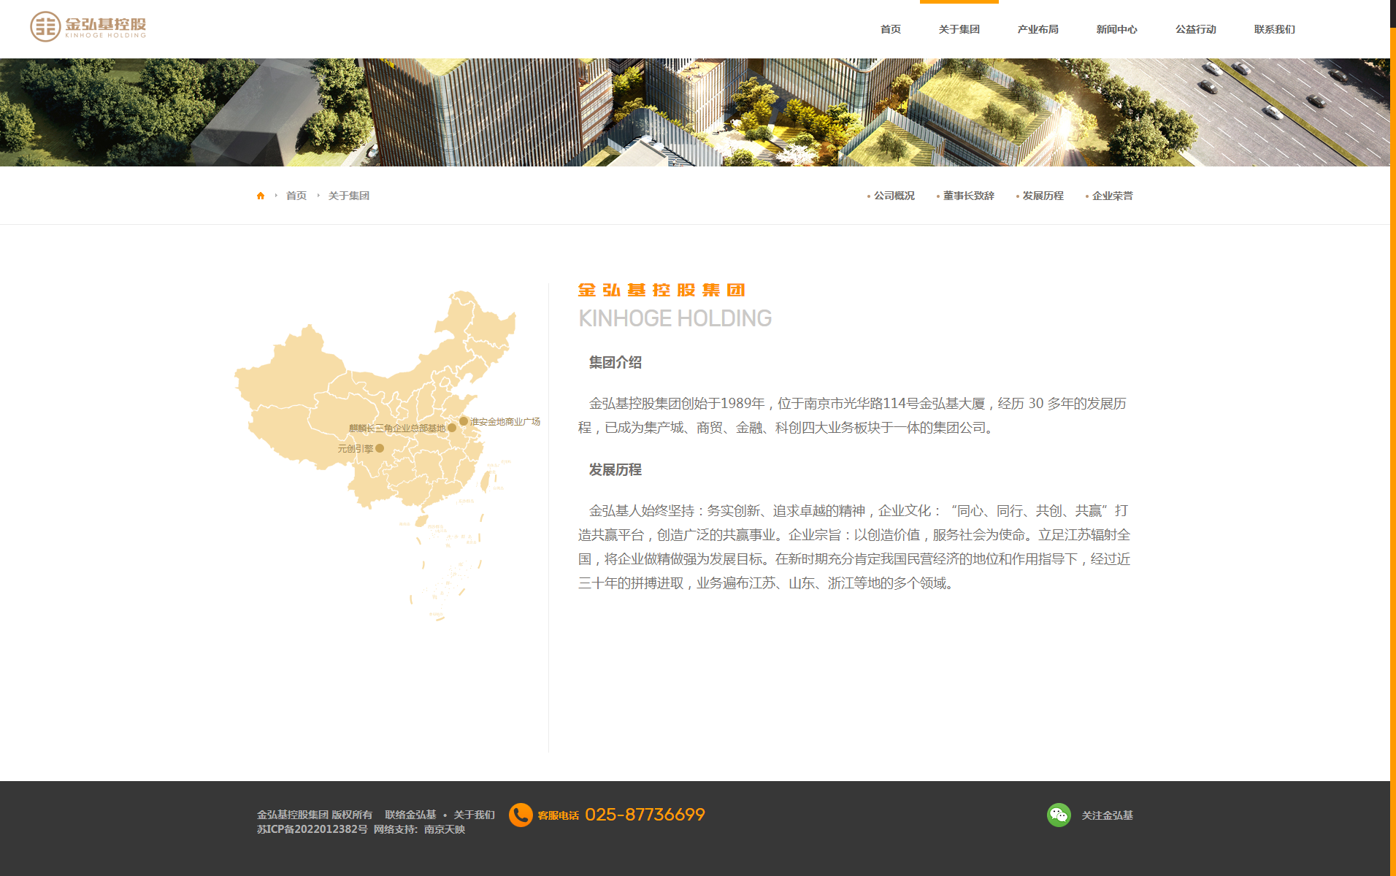The width and height of the screenshot is (1396, 876).
Task: Open the 联系我们 page
Action: tap(1274, 29)
